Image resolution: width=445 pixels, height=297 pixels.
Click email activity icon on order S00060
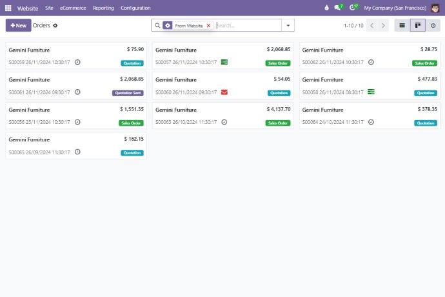point(224,92)
